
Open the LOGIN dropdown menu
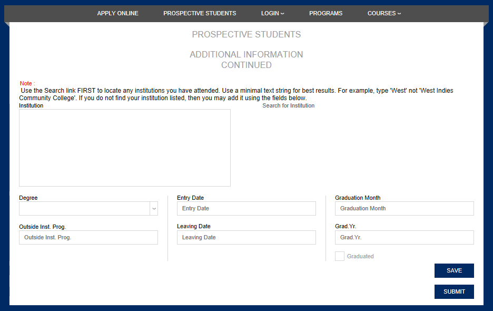[x=272, y=13]
